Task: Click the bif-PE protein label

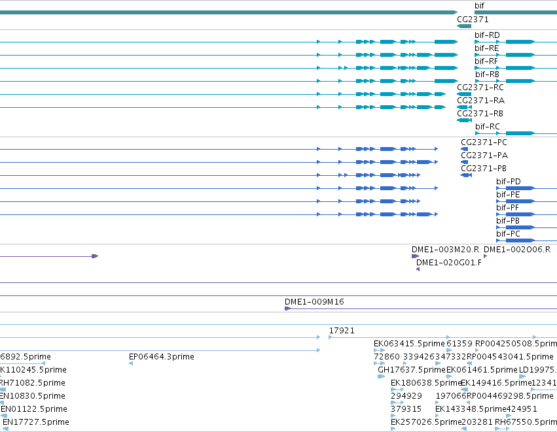Action: pyautogui.click(x=508, y=195)
